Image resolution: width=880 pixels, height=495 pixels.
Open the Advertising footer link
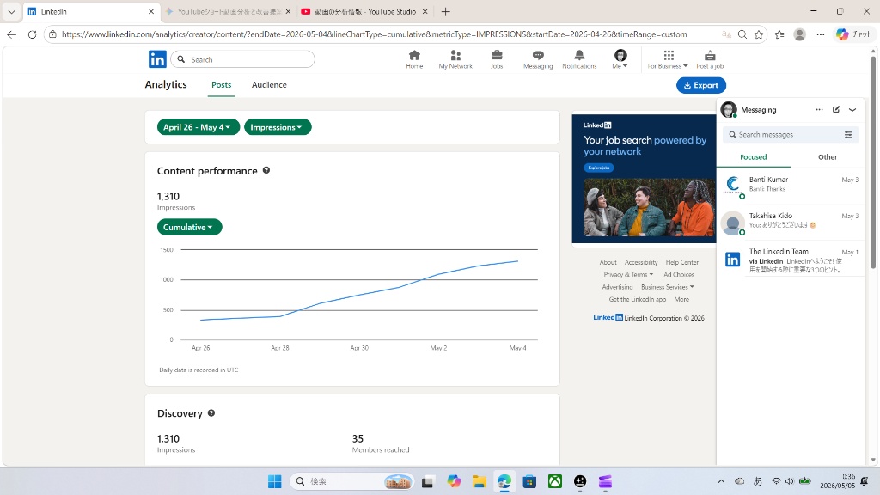click(x=617, y=287)
